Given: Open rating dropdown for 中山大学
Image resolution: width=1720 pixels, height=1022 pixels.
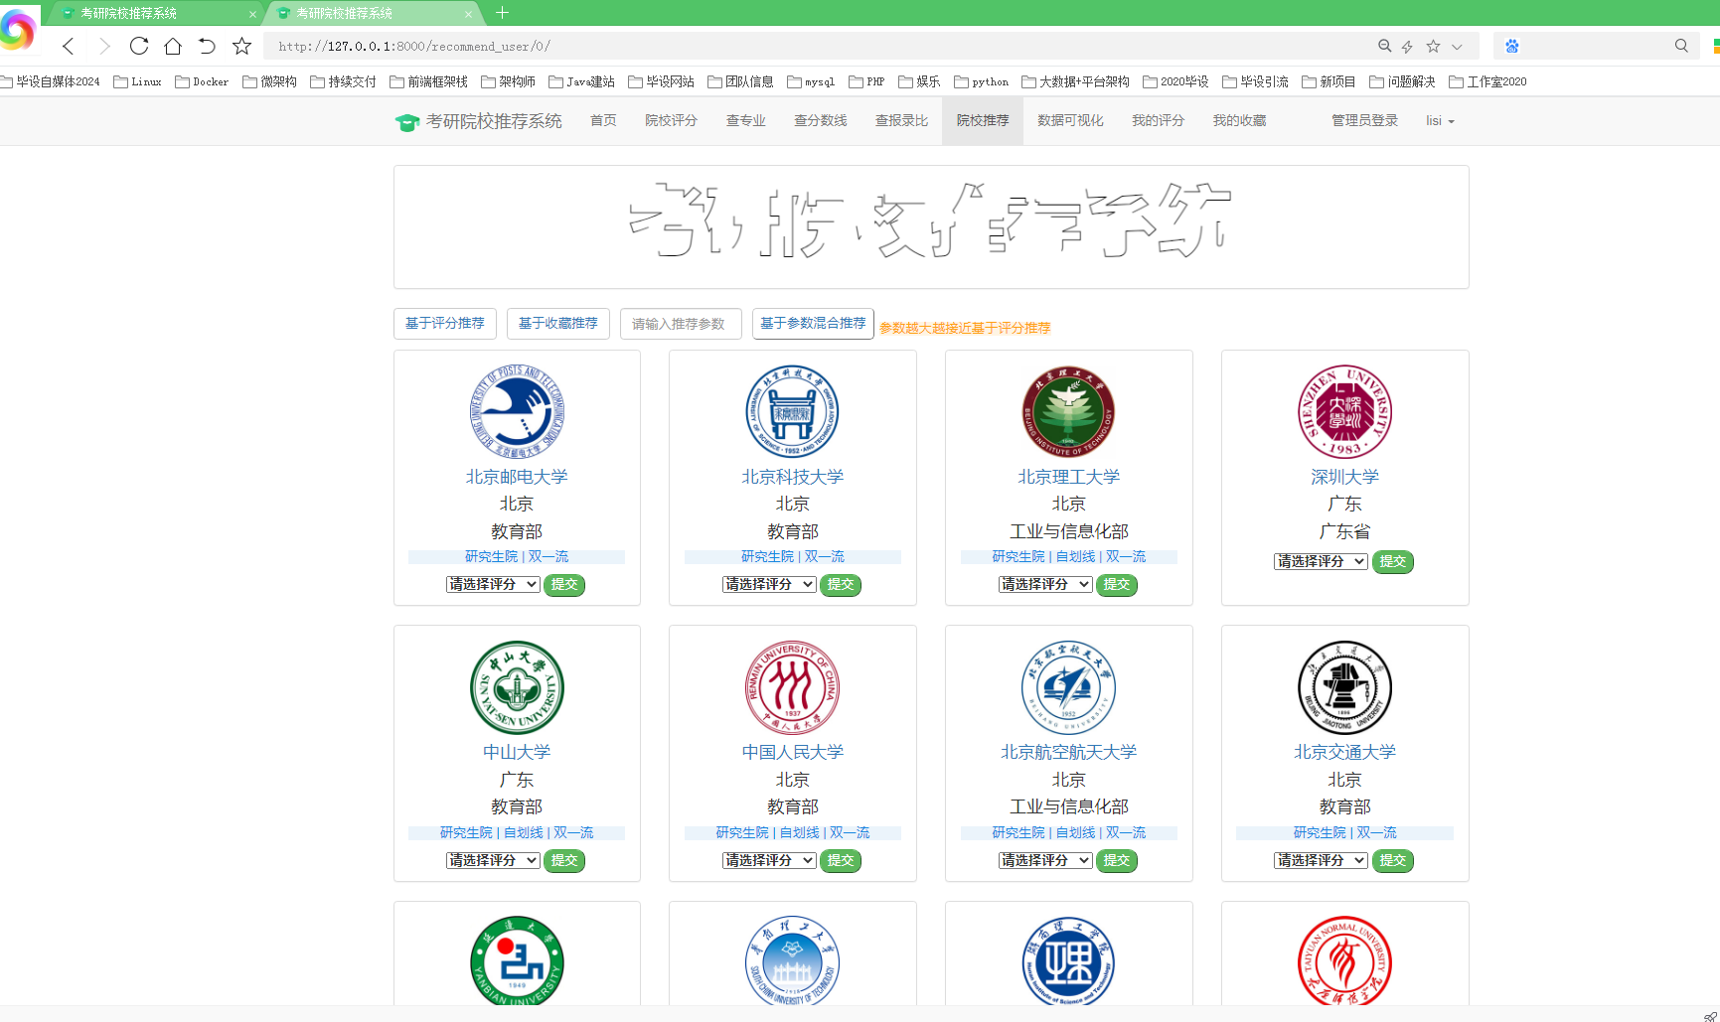Looking at the screenshot, I should 493,860.
